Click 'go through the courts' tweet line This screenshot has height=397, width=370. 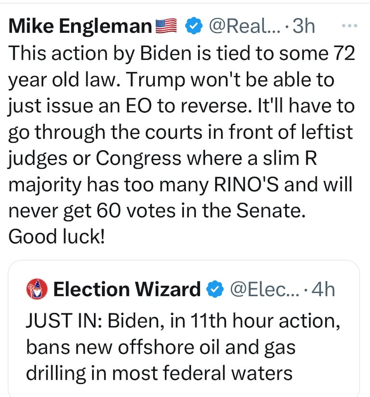(181, 132)
